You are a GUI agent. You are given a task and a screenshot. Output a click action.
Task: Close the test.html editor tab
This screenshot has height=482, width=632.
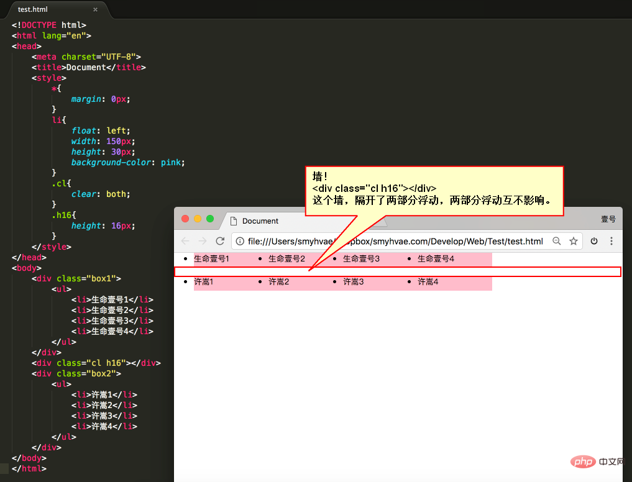click(x=95, y=9)
